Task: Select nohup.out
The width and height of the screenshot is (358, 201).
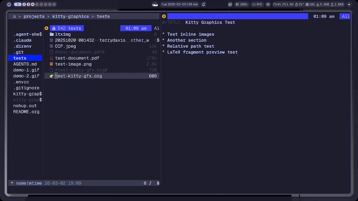Action: click(x=25, y=106)
